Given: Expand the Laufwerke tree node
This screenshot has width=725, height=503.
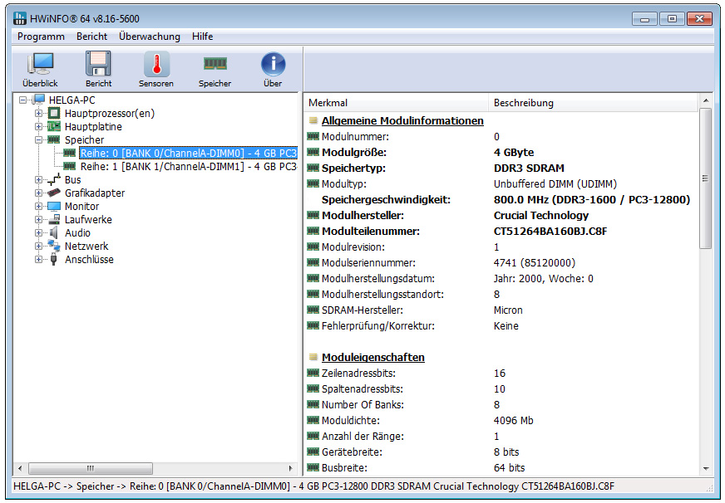Looking at the screenshot, I should pyautogui.click(x=39, y=220).
